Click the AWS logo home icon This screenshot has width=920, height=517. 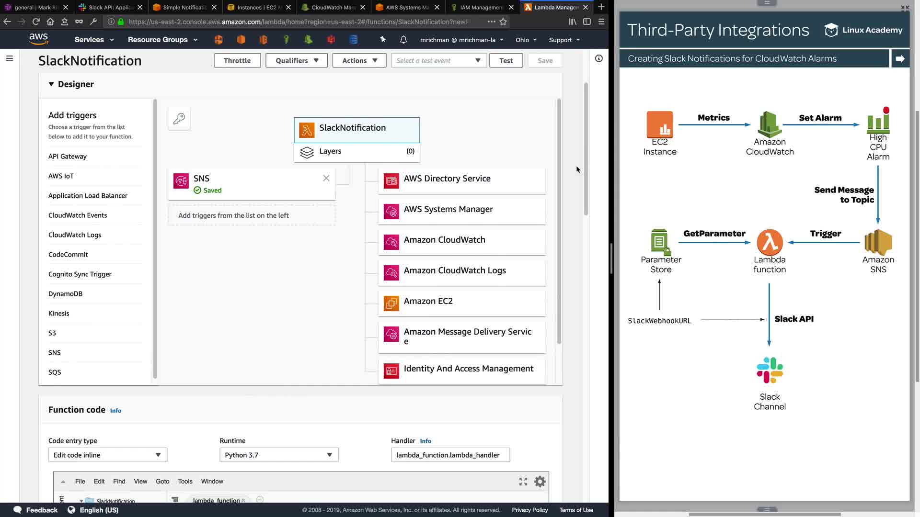38,39
